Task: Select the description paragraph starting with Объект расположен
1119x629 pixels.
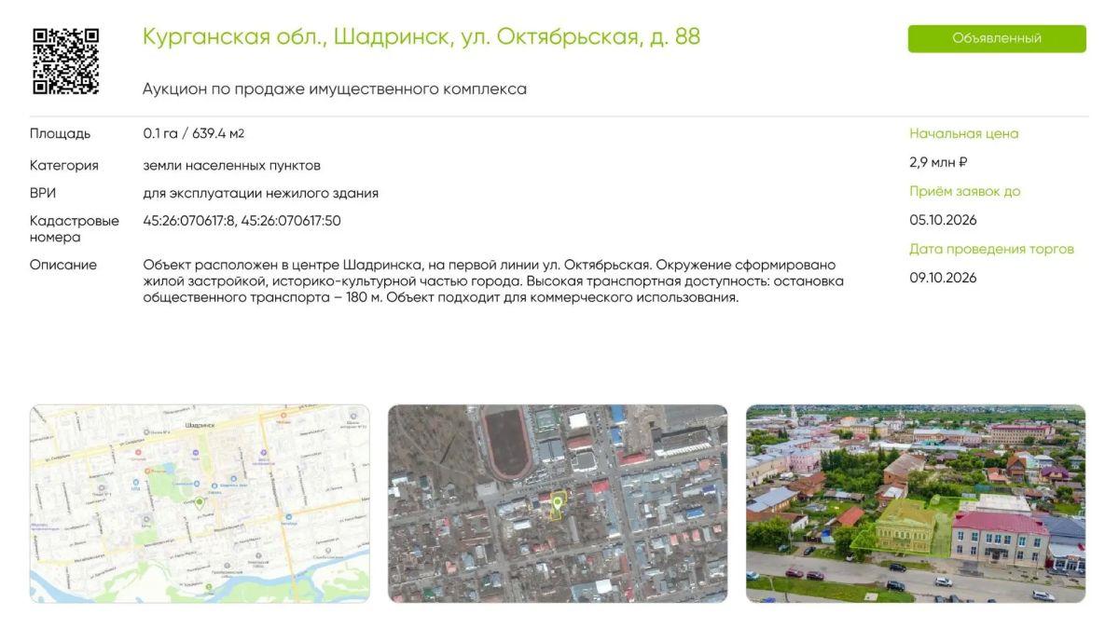Action: (493, 281)
